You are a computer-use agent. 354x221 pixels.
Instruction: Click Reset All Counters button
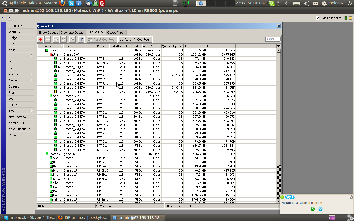pos(135,40)
